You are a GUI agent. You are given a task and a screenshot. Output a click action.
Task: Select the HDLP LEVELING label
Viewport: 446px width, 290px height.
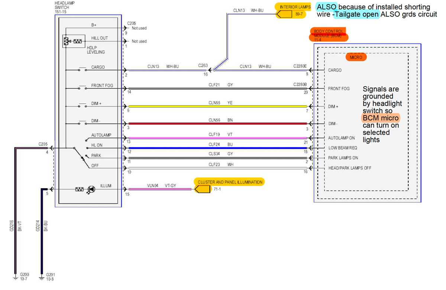pos(96,49)
